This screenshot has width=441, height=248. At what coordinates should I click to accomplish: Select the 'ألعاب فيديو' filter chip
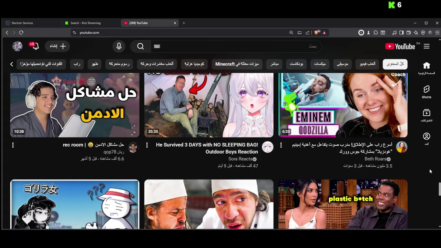[x=367, y=64]
